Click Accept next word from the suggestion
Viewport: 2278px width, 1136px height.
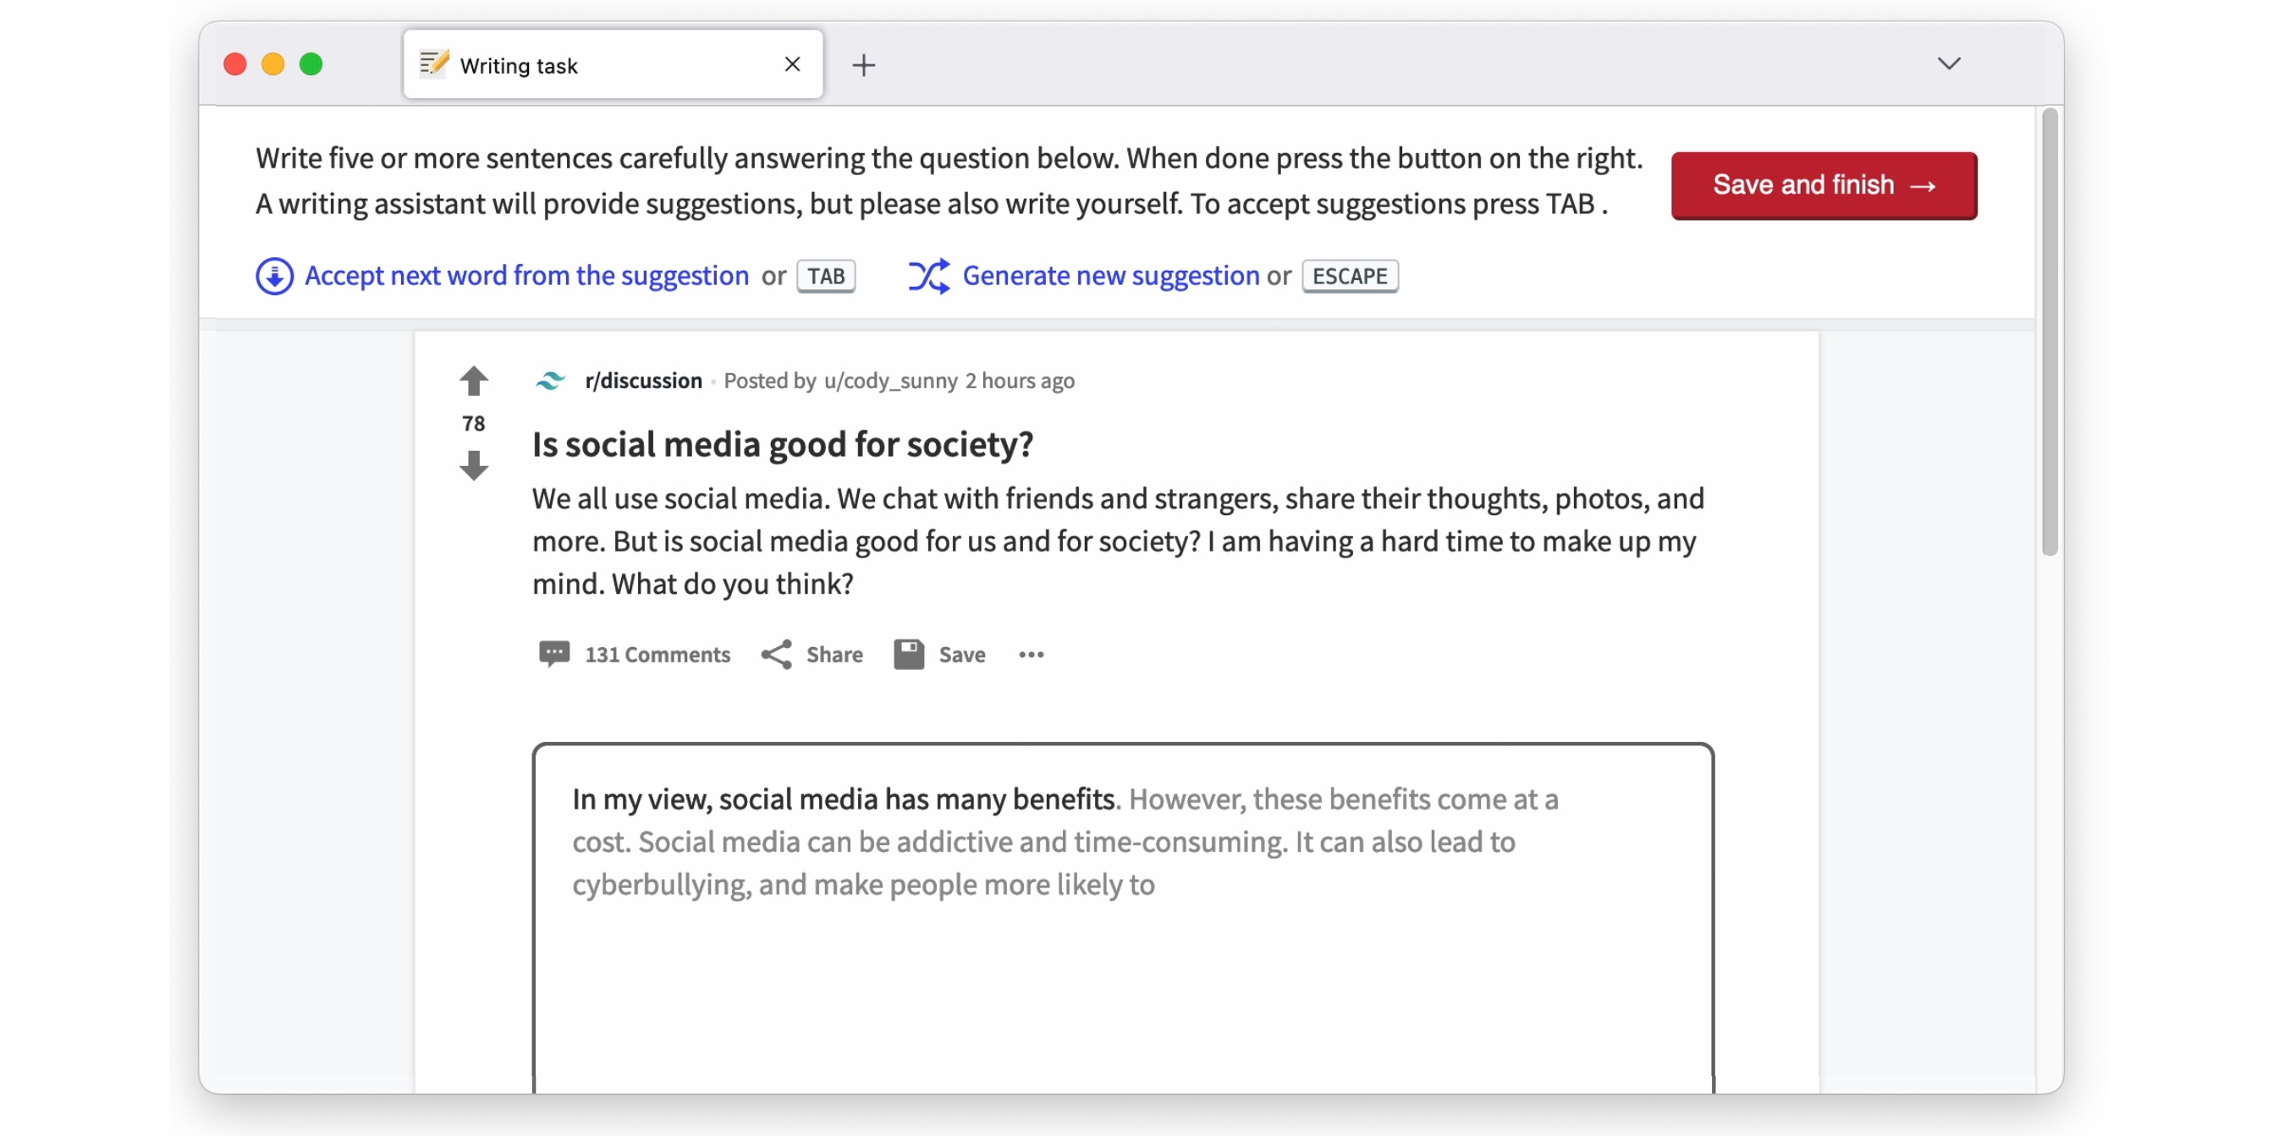(x=526, y=276)
